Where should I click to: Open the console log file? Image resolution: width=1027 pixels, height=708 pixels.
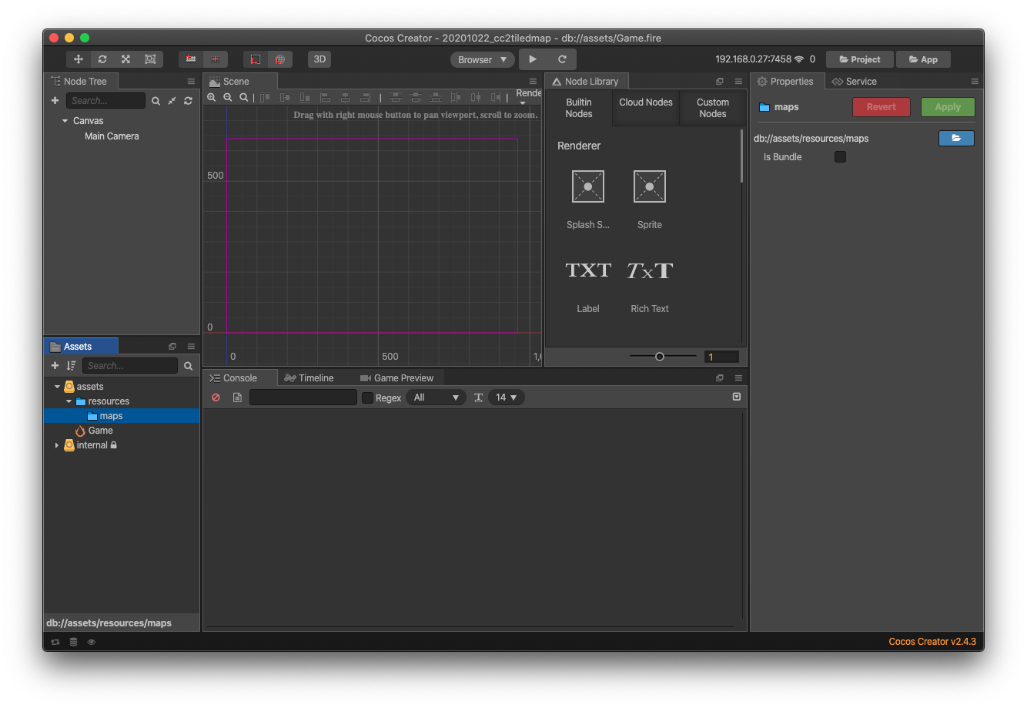237,398
